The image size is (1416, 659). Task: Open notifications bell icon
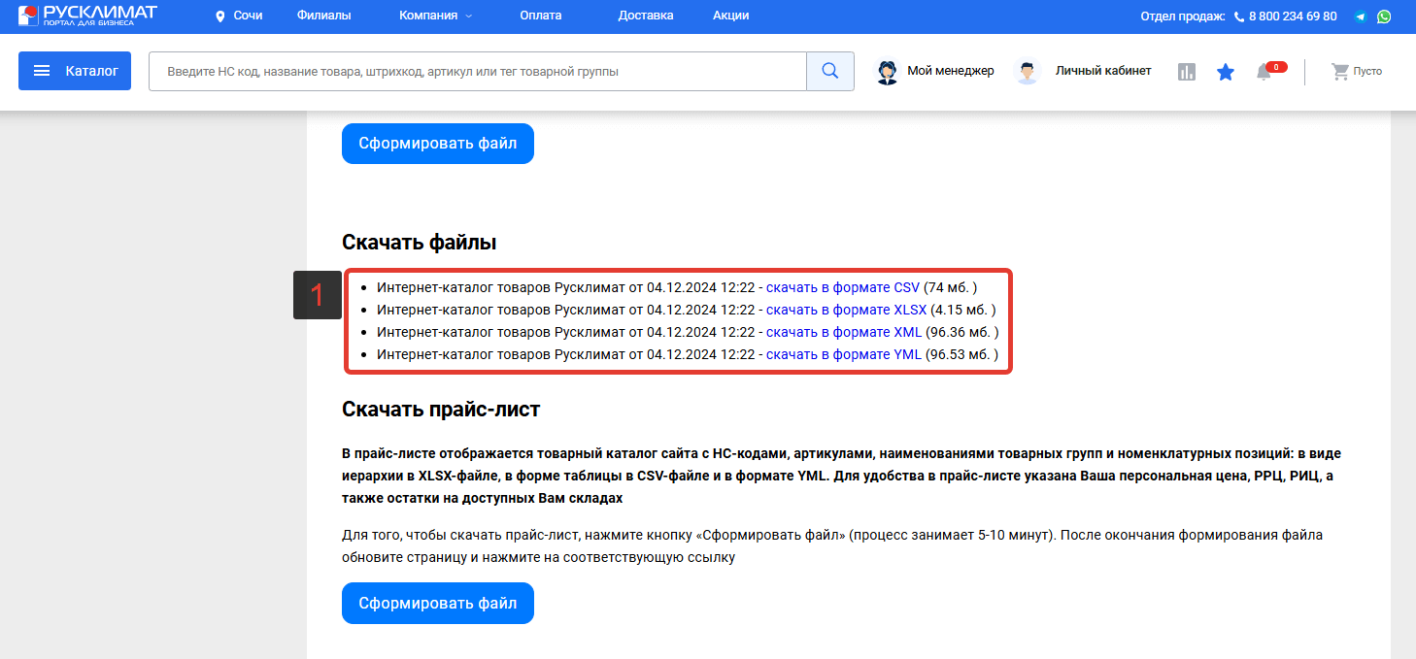point(1264,72)
